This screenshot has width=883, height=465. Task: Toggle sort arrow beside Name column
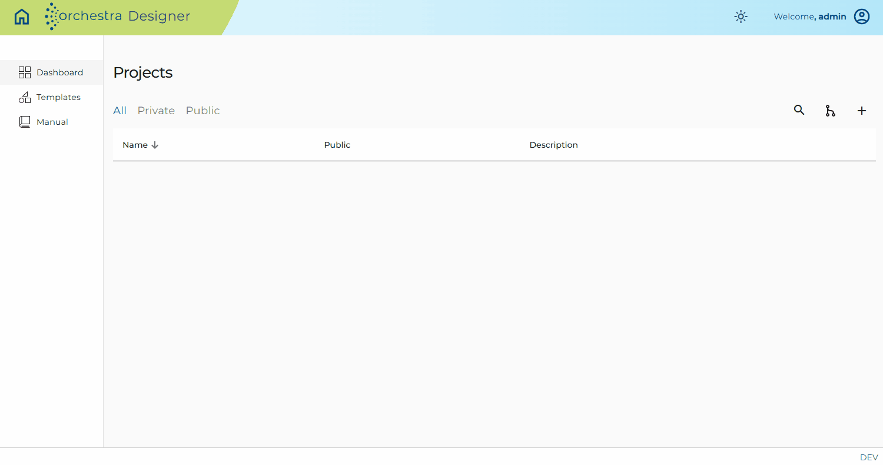click(x=155, y=145)
